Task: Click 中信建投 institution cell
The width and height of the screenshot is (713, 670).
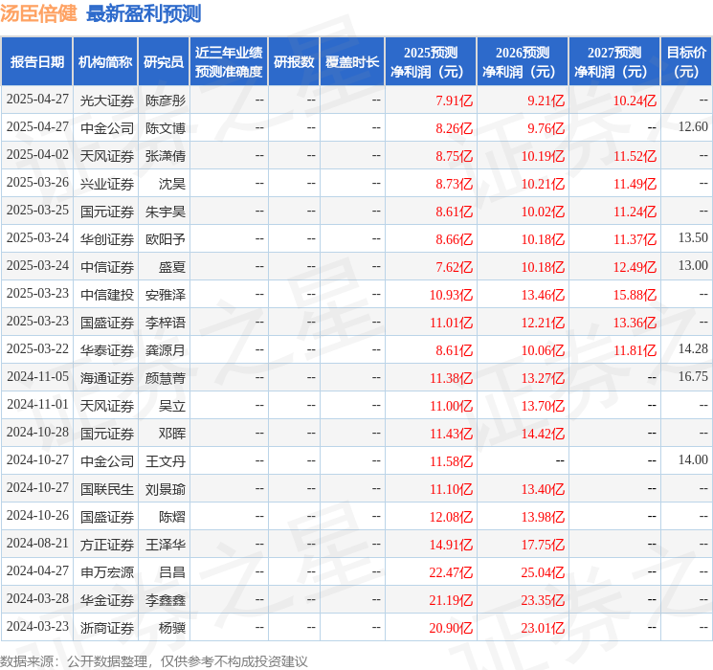Action: (x=107, y=295)
